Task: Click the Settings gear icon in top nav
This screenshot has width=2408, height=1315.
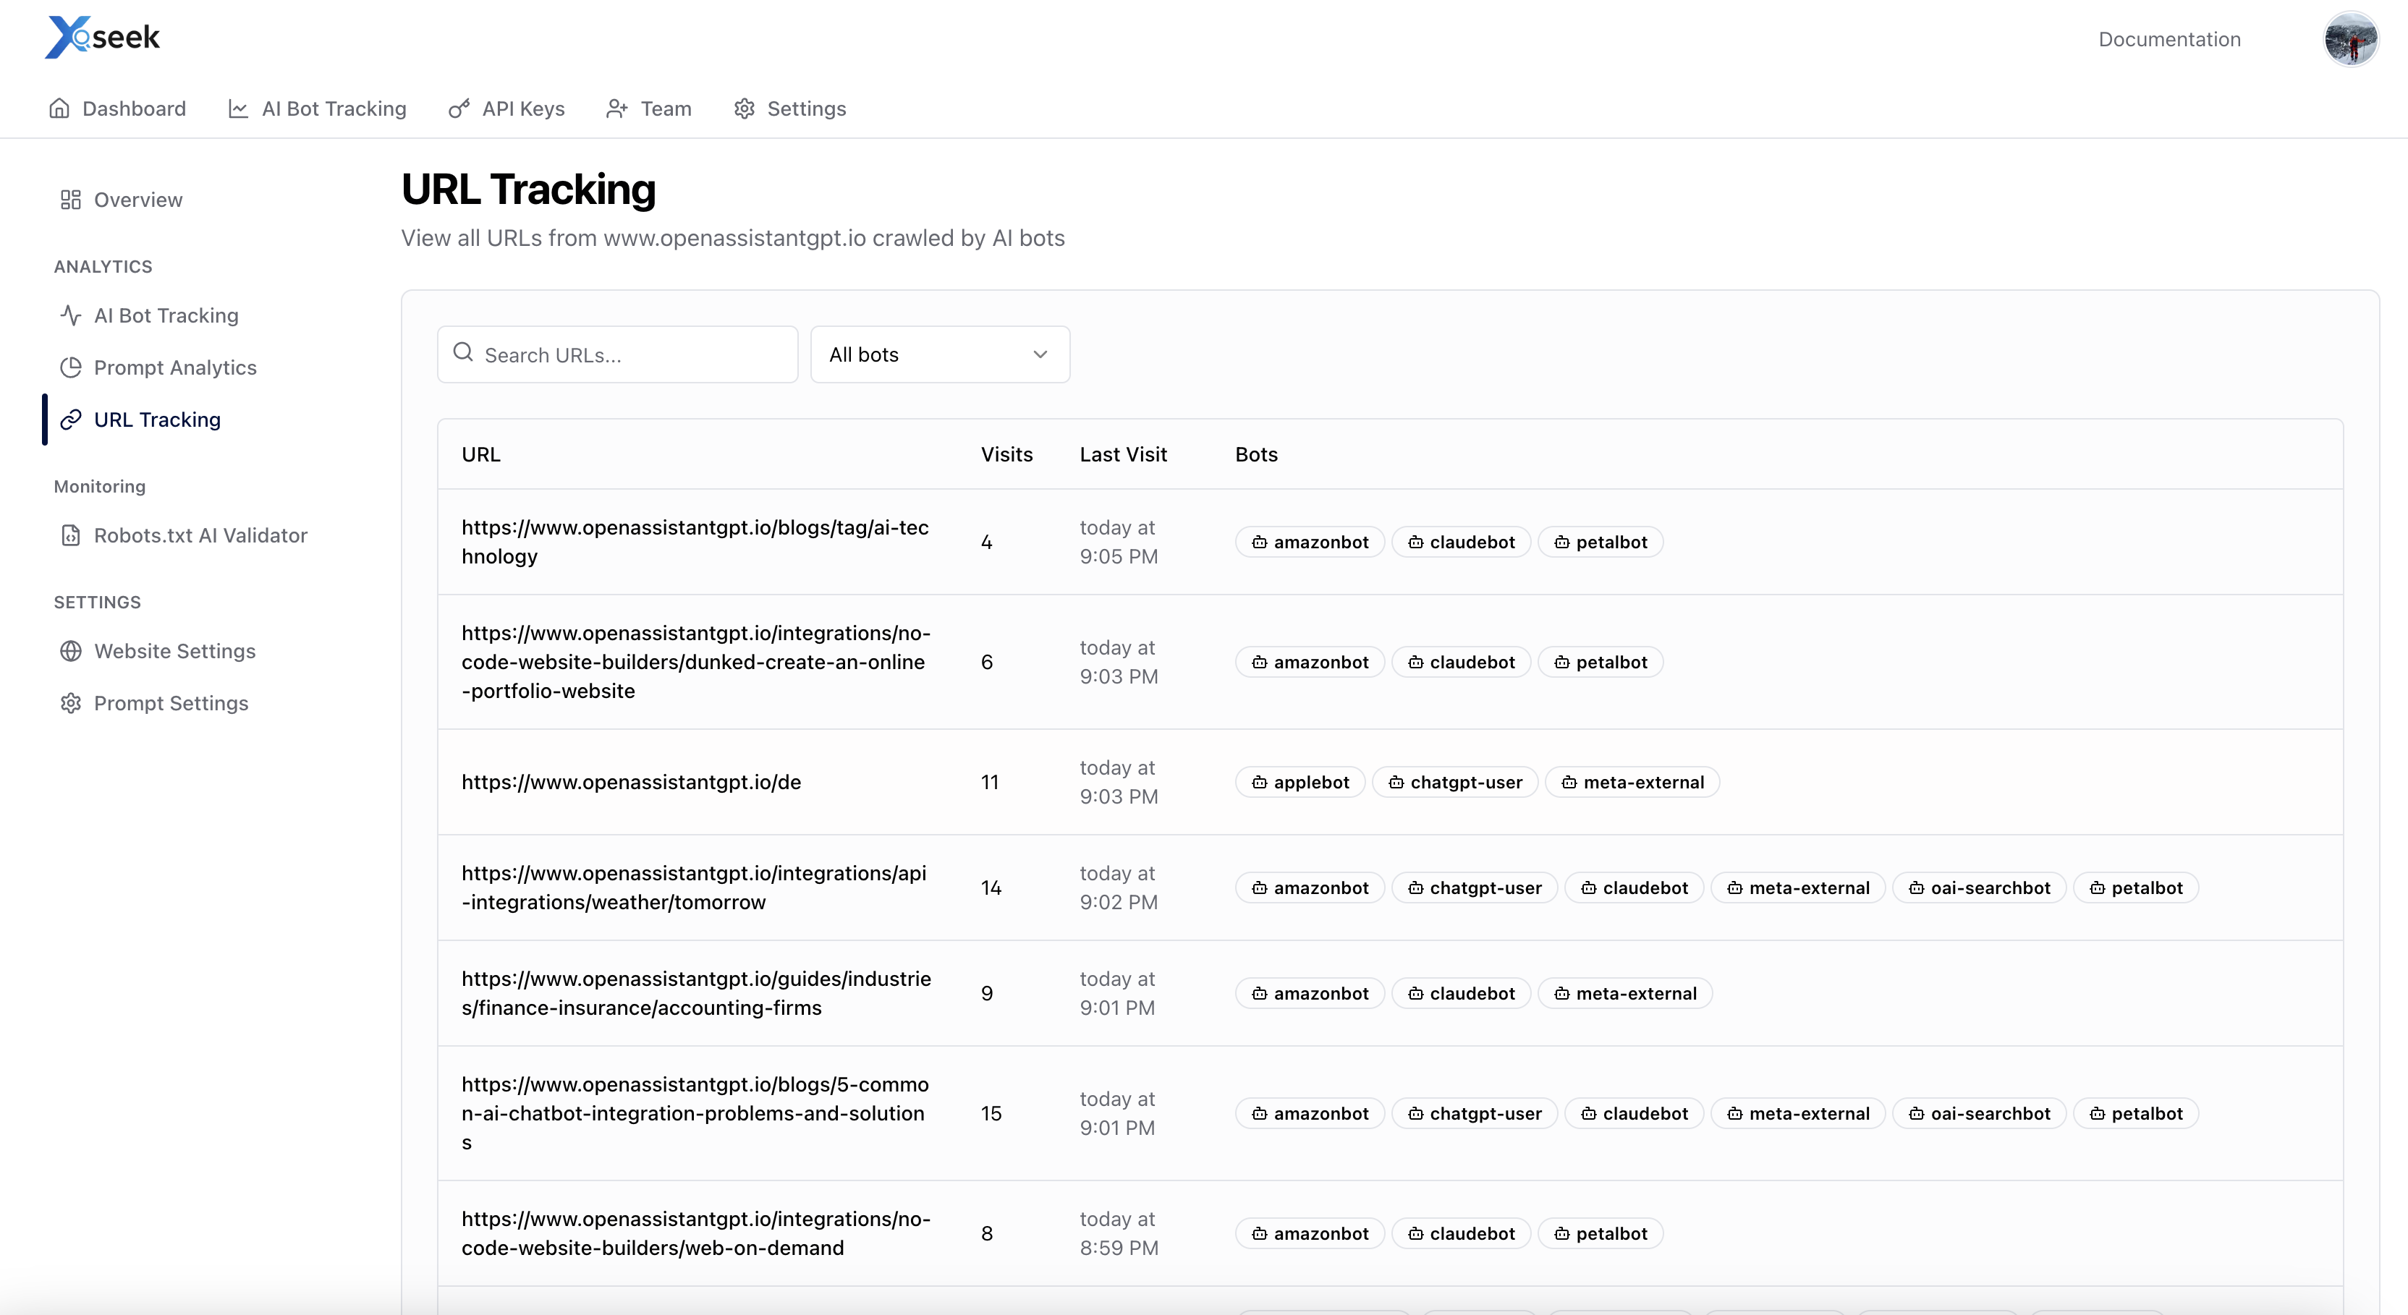Action: coord(744,108)
